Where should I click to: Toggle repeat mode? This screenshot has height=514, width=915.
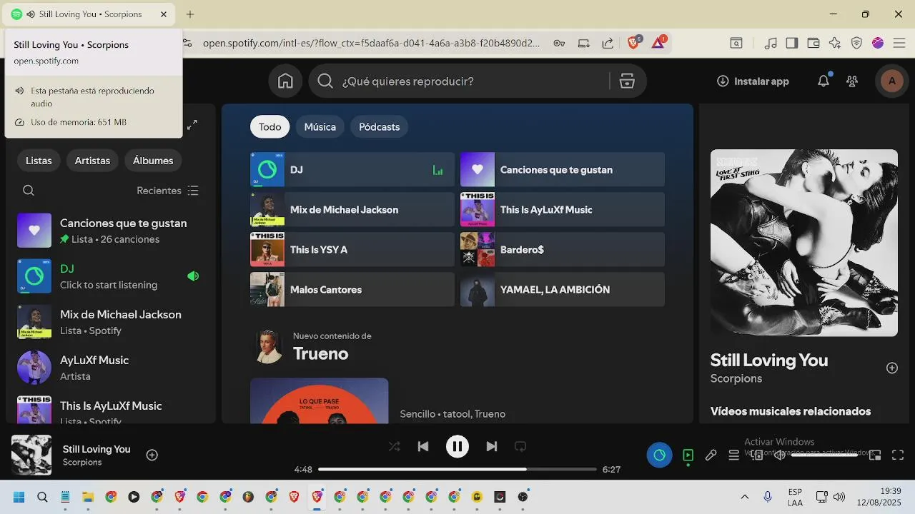point(520,447)
